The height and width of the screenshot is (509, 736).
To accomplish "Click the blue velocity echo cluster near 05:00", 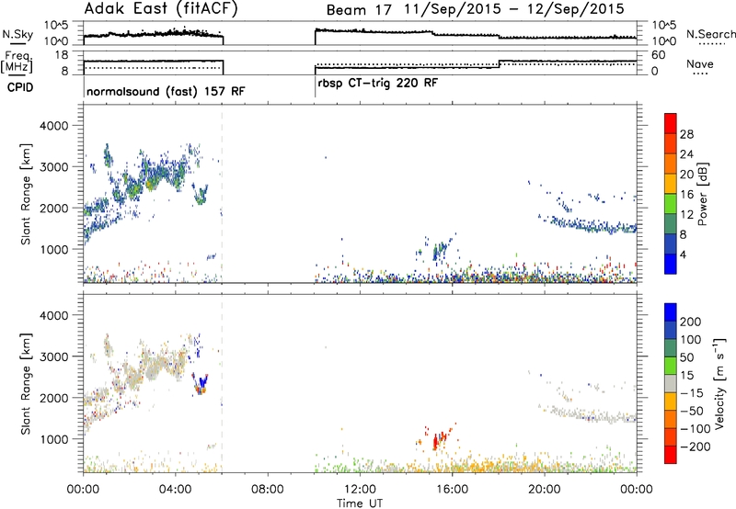I will point(201,382).
